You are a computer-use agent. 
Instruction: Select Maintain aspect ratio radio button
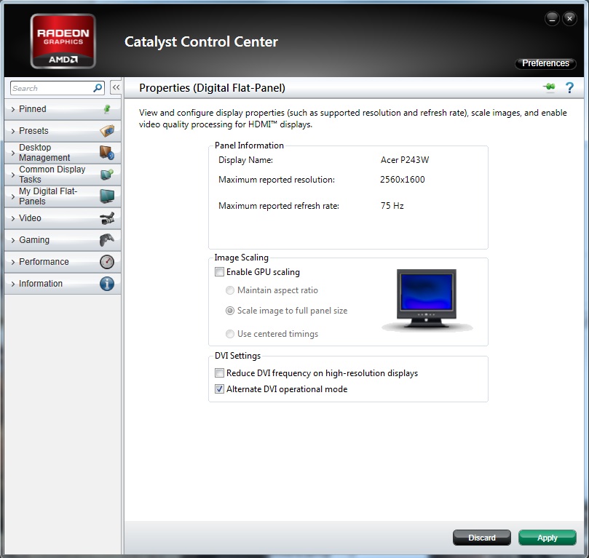pyautogui.click(x=230, y=290)
